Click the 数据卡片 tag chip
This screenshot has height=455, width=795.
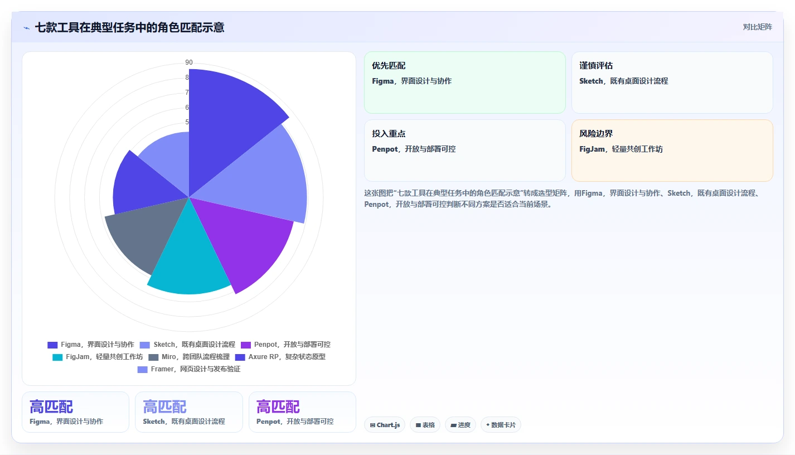[501, 425]
